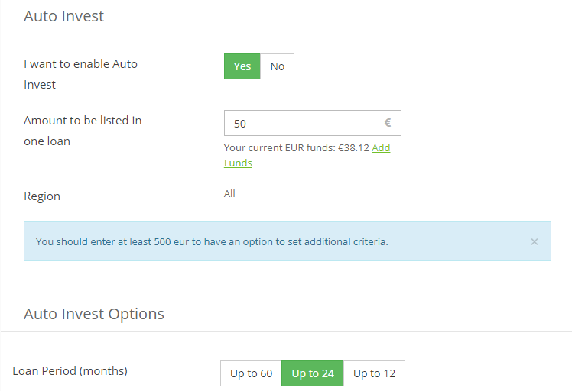Dismiss the blue info alert with X
The image size is (572, 391).
point(534,241)
